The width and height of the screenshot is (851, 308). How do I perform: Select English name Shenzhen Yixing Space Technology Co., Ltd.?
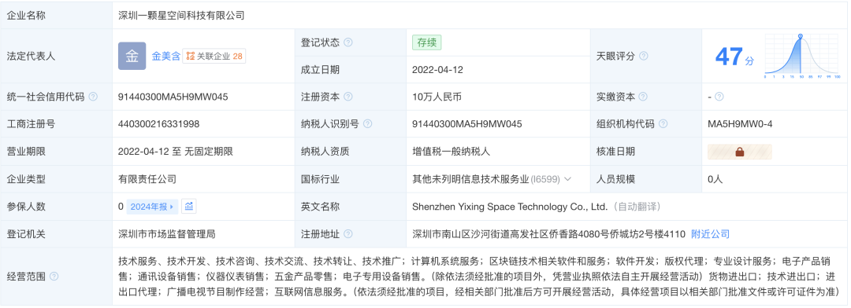coord(510,206)
